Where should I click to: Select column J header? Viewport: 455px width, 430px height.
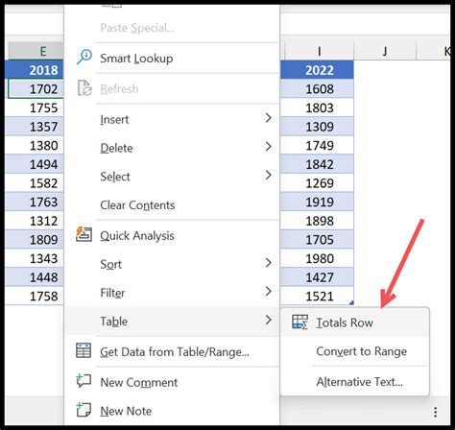[x=385, y=51]
